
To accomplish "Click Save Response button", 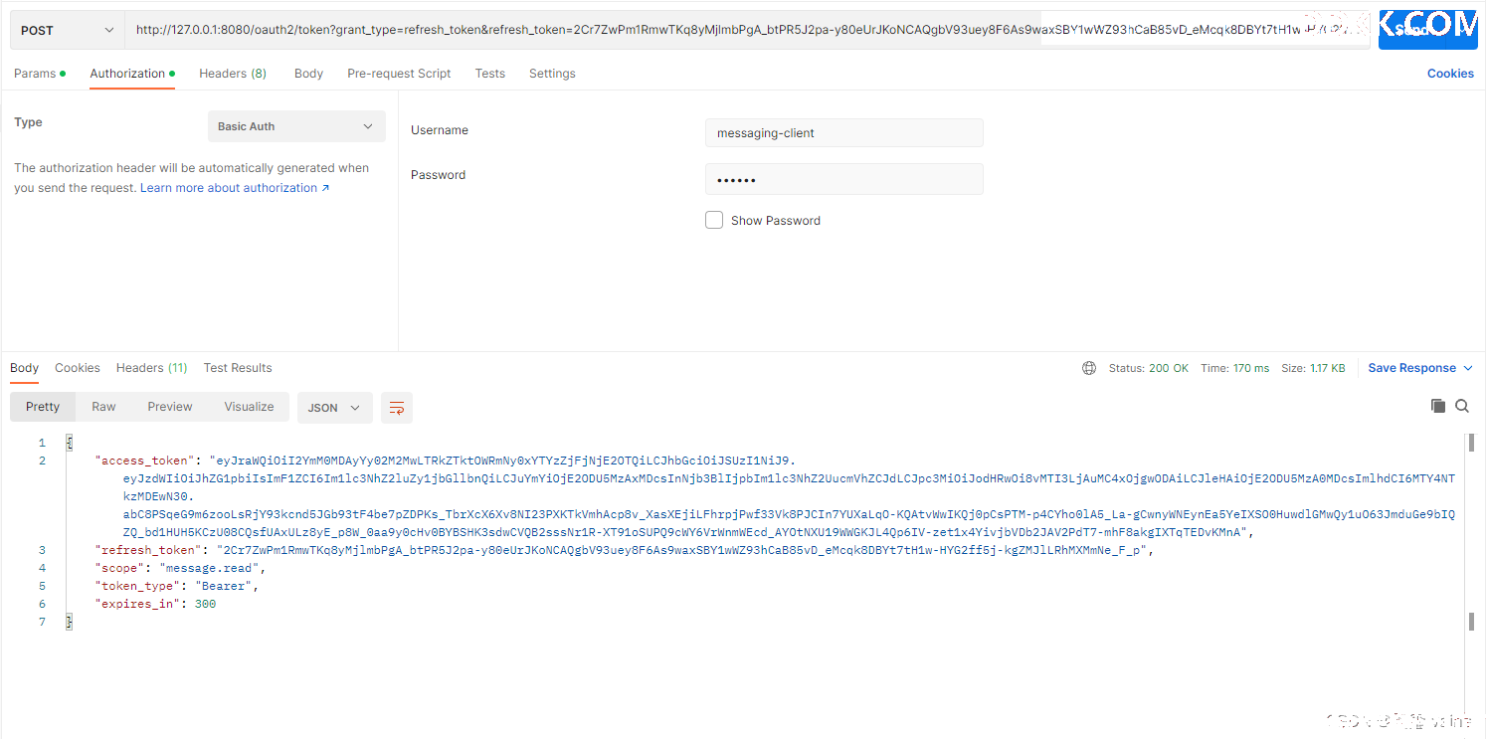I will pos(1411,368).
